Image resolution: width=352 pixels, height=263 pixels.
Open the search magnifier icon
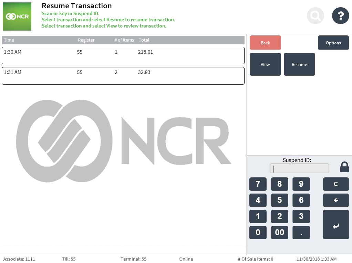315,16
